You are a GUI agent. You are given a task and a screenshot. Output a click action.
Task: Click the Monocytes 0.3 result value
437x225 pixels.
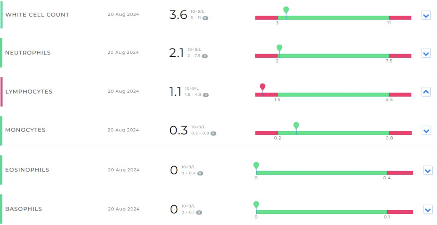click(x=178, y=130)
